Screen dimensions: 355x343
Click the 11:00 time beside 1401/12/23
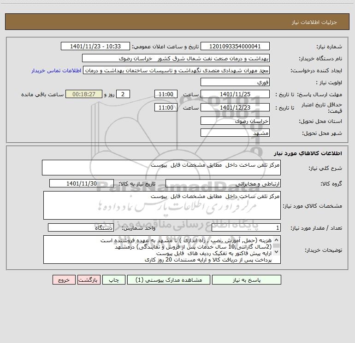tap(166, 107)
